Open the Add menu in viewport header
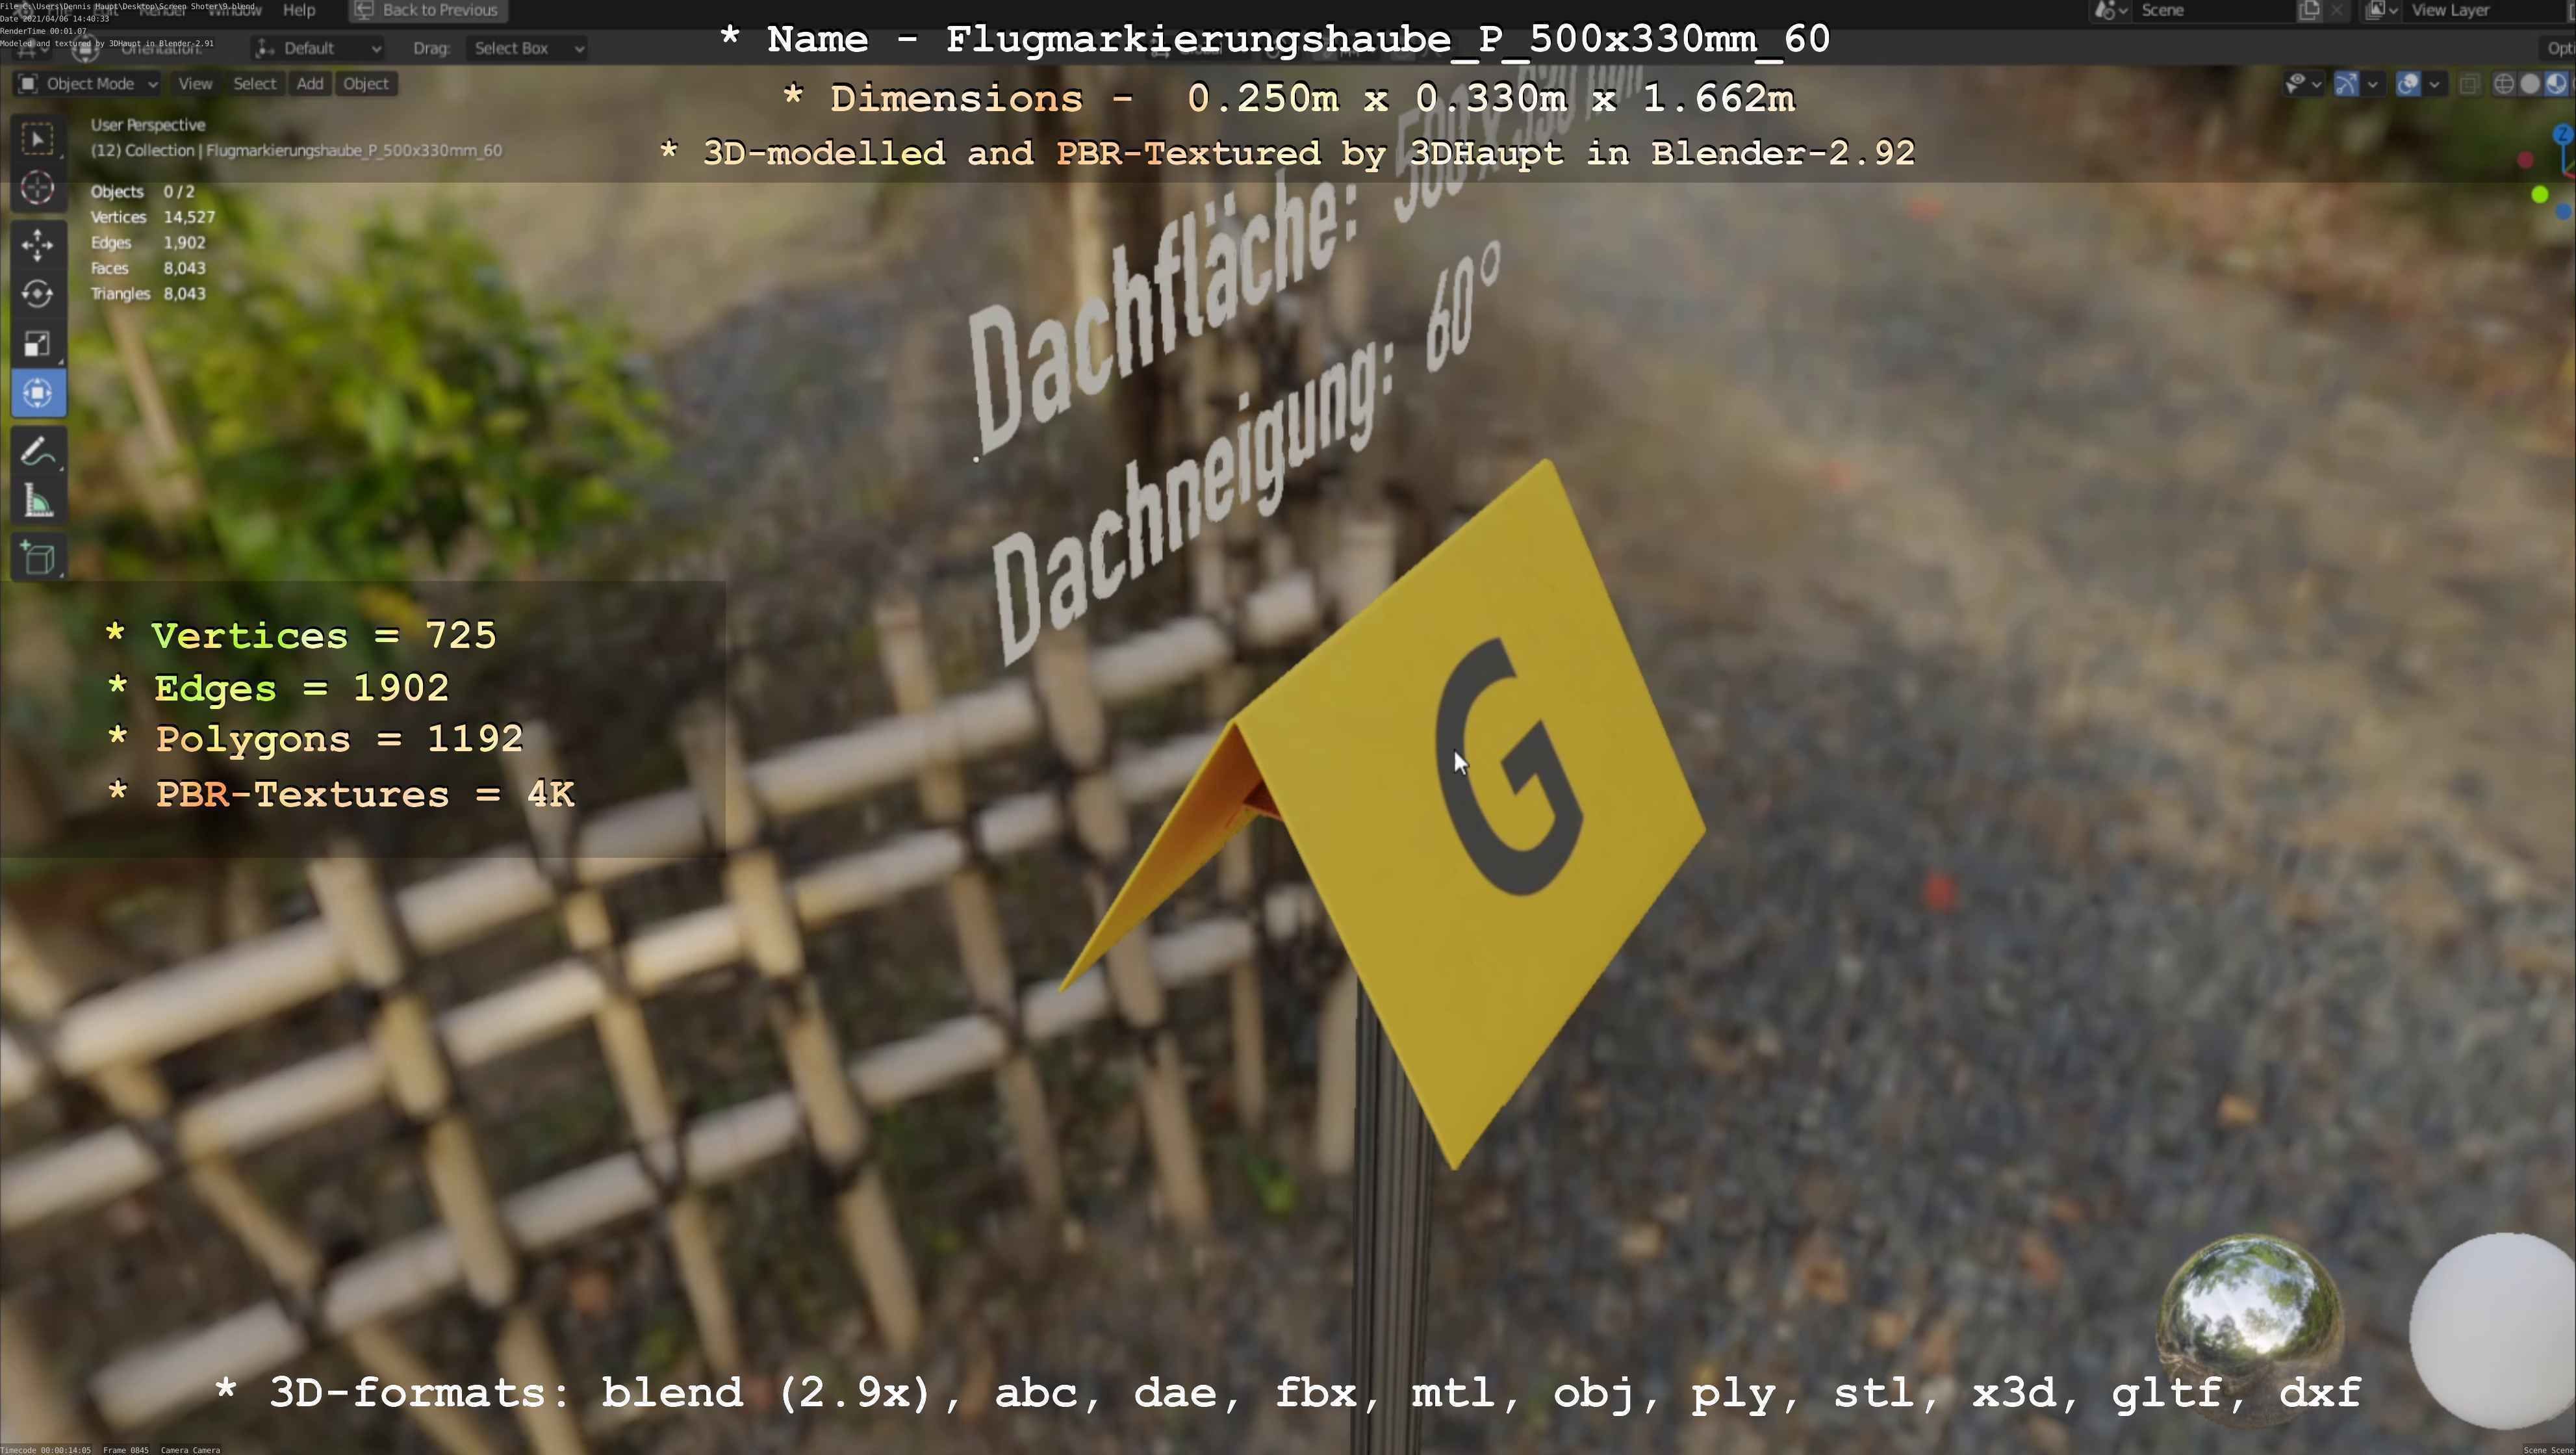 coord(310,84)
